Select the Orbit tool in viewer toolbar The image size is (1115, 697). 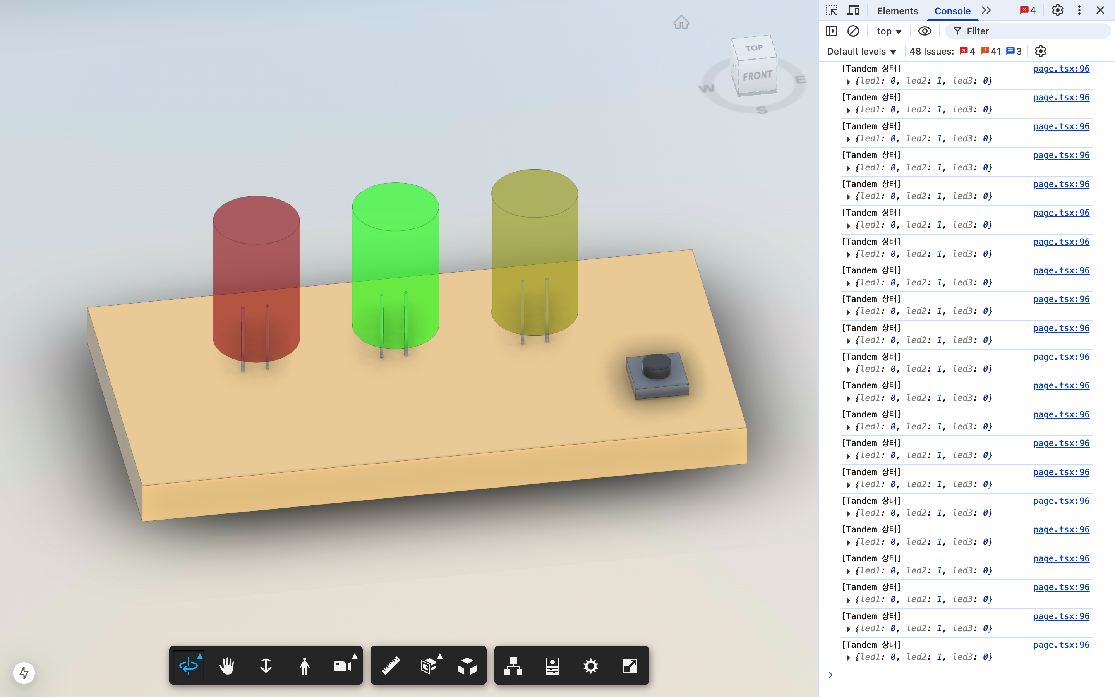pyautogui.click(x=189, y=666)
